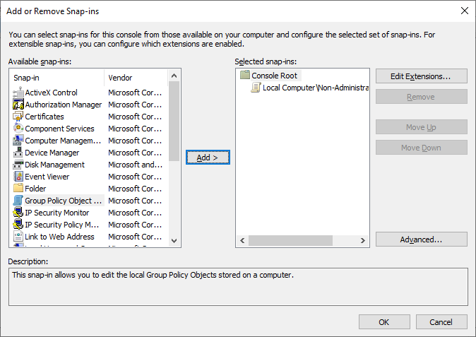Click the Local Computer policy scroll icon
Viewport: 476px width, 337px height.
(256, 88)
